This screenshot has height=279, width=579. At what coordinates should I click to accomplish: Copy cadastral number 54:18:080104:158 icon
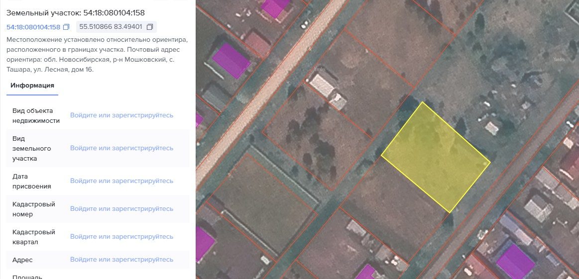[x=67, y=27]
